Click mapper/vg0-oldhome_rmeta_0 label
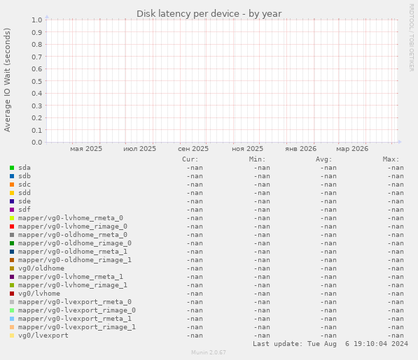 73,235
